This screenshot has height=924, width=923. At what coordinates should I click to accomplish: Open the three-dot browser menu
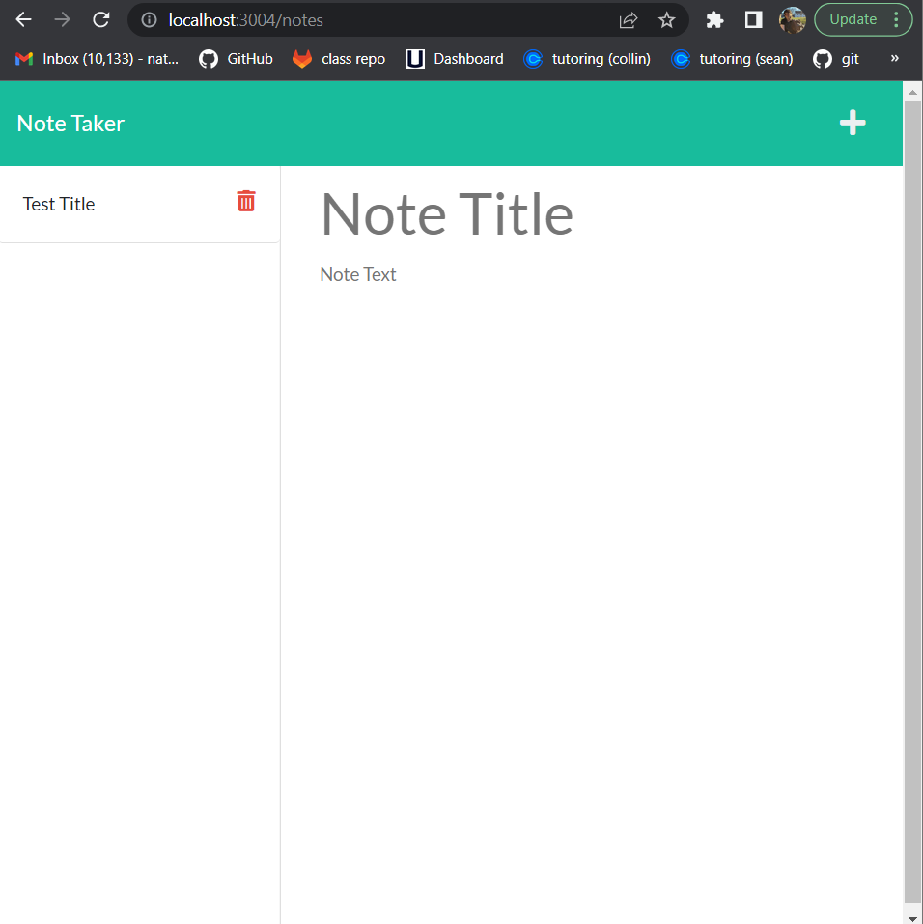pos(894,19)
